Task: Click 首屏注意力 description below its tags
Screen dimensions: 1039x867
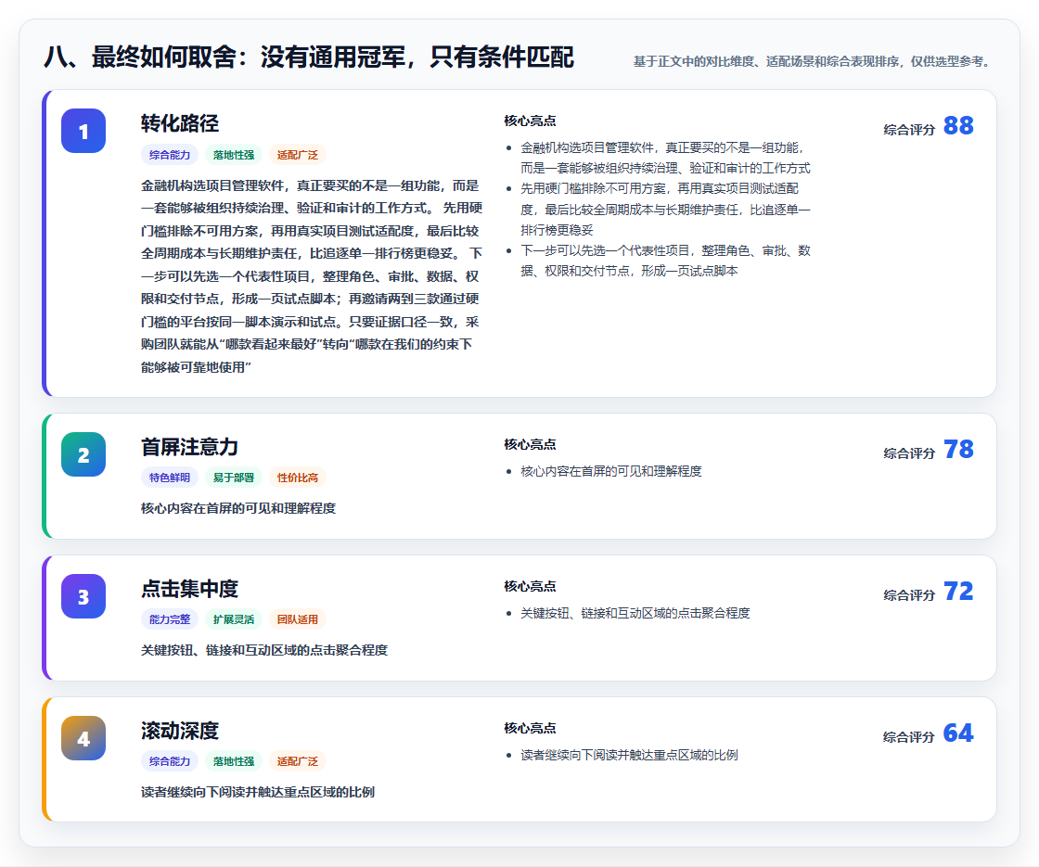Action: [238, 508]
